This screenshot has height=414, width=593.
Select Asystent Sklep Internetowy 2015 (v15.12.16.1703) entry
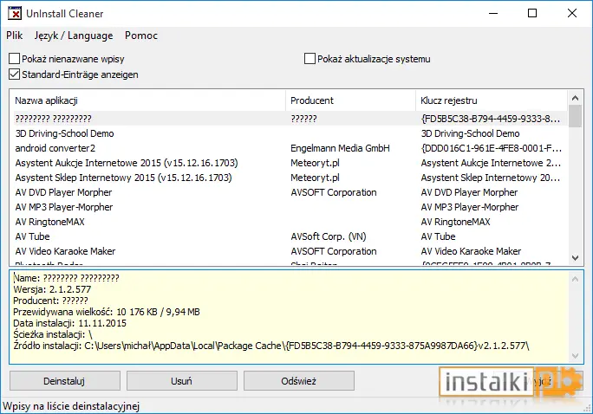(x=123, y=178)
